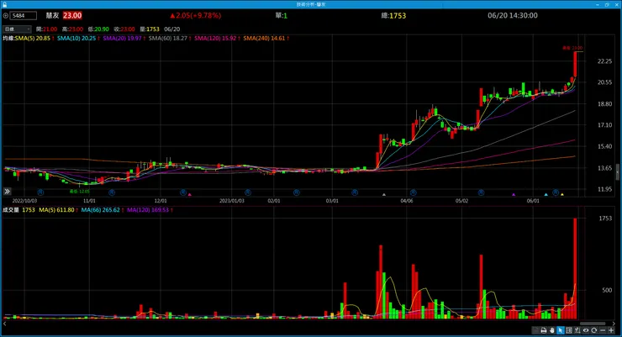Click the SMA(120) 15.92 label
Screen dimensions: 622x337
(x=215, y=39)
